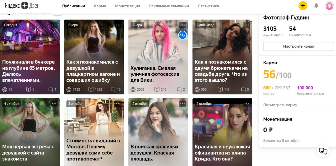
Task: Open three-dots menu on плацкартном вагоне card
Action: pos(118,25)
